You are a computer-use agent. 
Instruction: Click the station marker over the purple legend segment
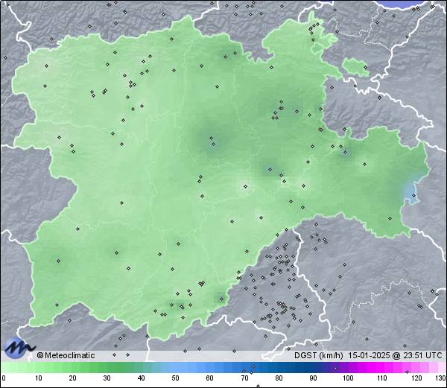click(335, 368)
